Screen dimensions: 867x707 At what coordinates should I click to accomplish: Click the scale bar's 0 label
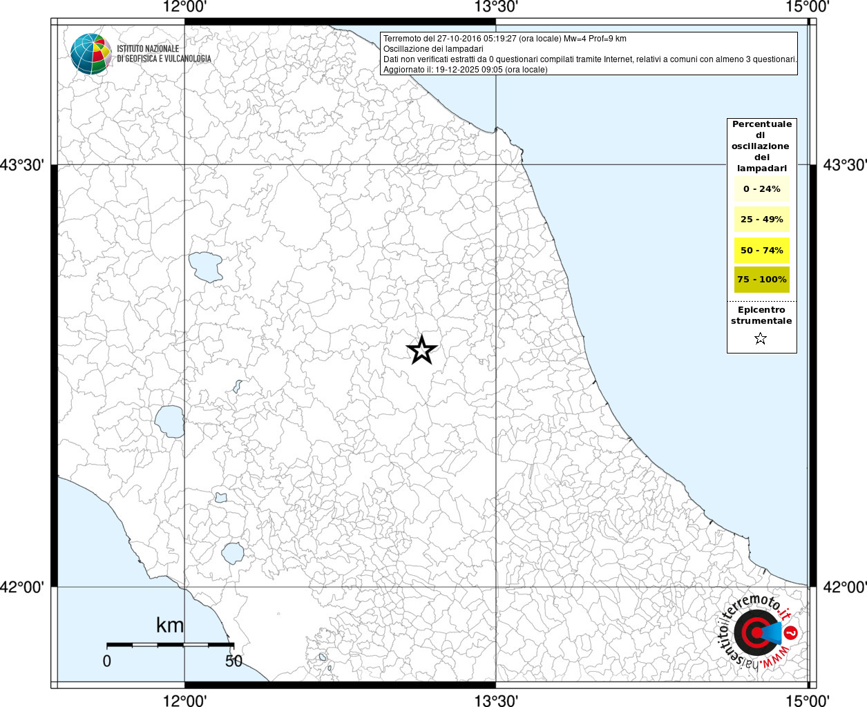(x=106, y=661)
